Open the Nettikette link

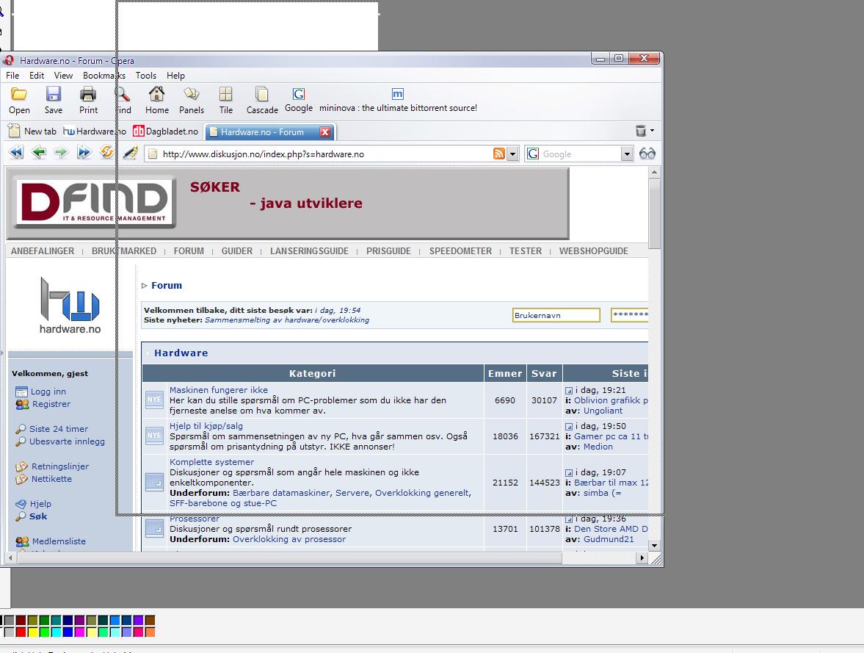click(51, 479)
